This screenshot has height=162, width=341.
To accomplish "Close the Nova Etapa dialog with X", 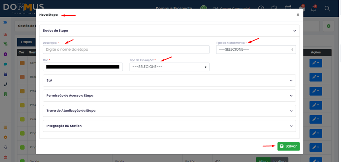I will (298, 15).
